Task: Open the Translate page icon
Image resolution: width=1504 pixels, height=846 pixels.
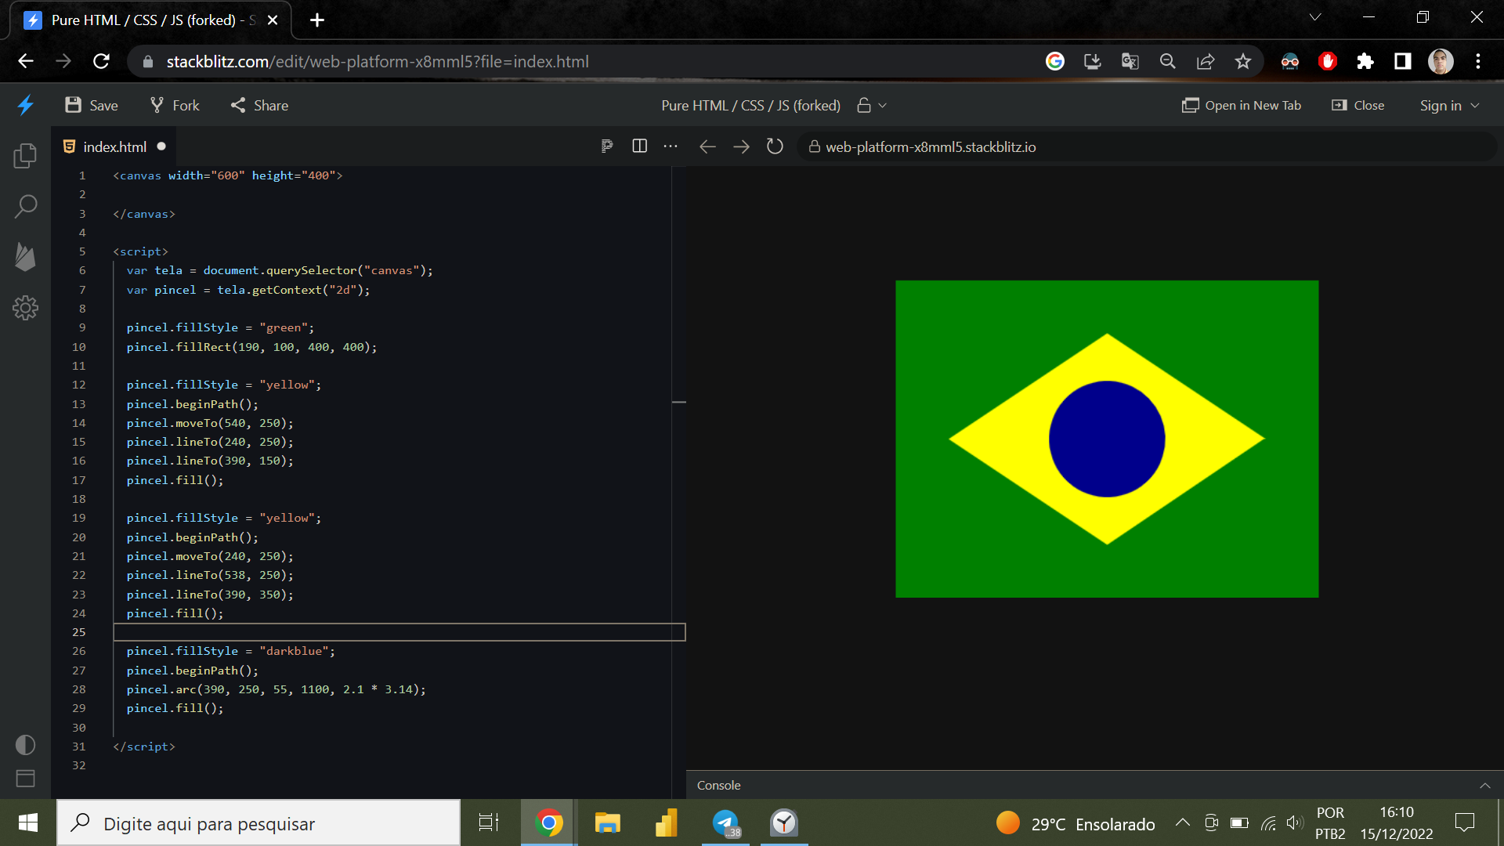Action: coord(1130,61)
